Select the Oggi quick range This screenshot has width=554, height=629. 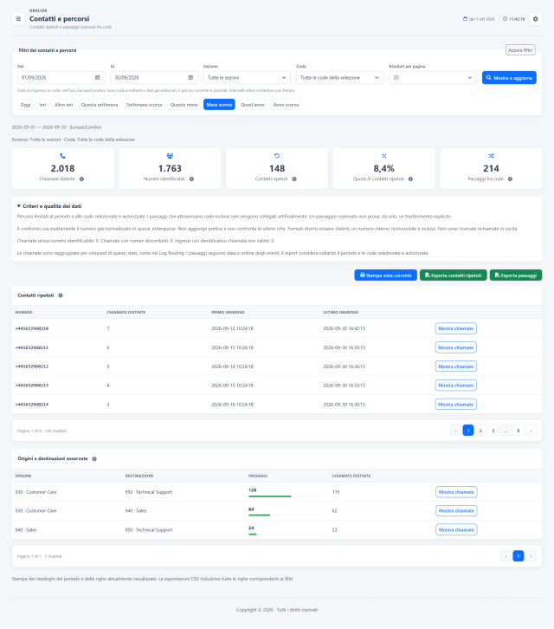25,105
